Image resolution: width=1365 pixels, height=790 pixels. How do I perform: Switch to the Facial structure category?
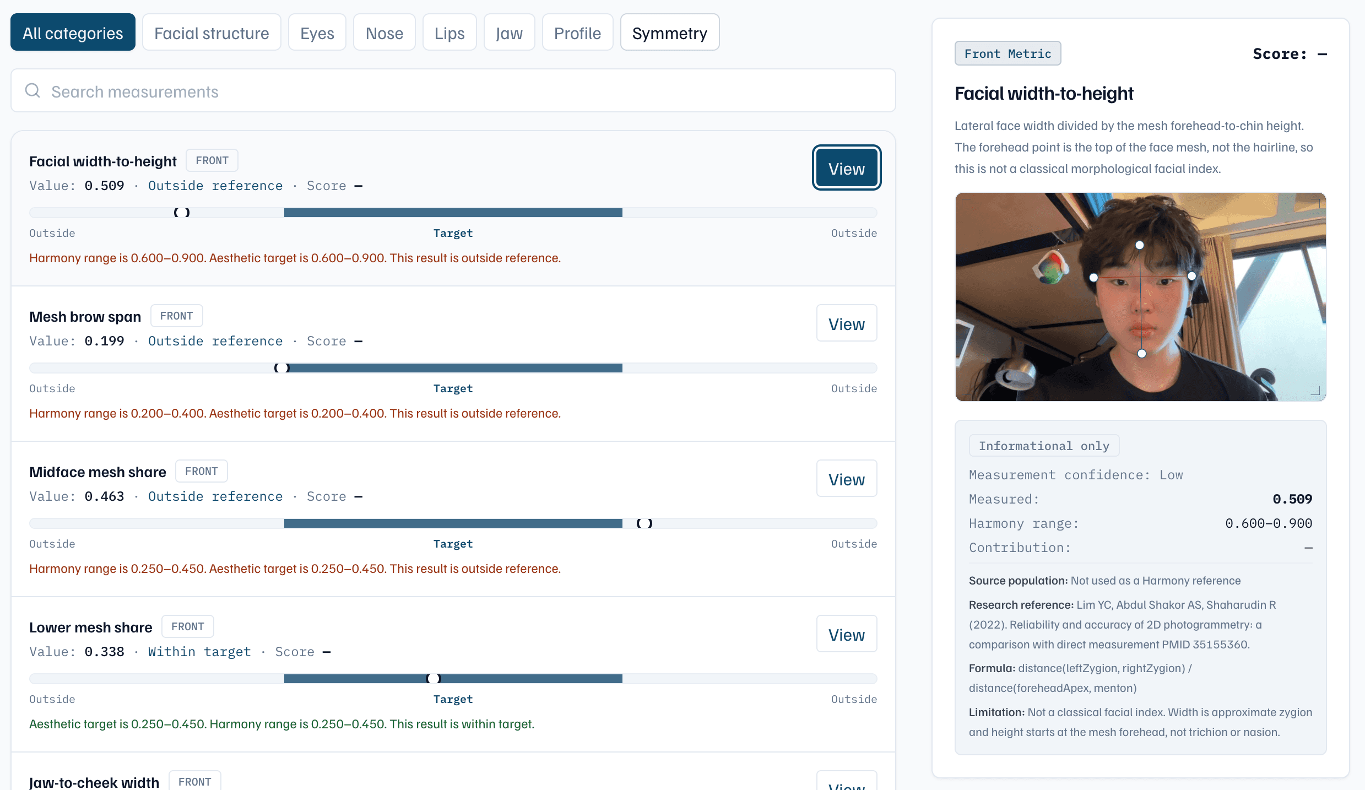212,33
